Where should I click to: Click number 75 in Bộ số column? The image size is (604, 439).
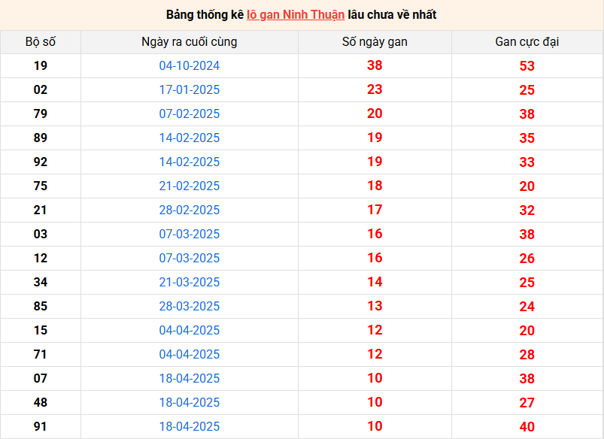41,186
